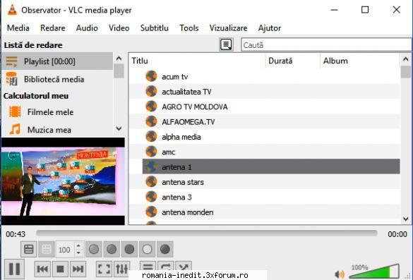Viewport: 413px width, 280px height.
Task: Open the Redare menu
Action: [x=53, y=28]
